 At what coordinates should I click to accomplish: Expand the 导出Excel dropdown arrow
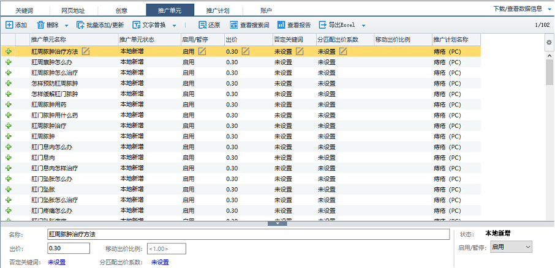click(363, 26)
